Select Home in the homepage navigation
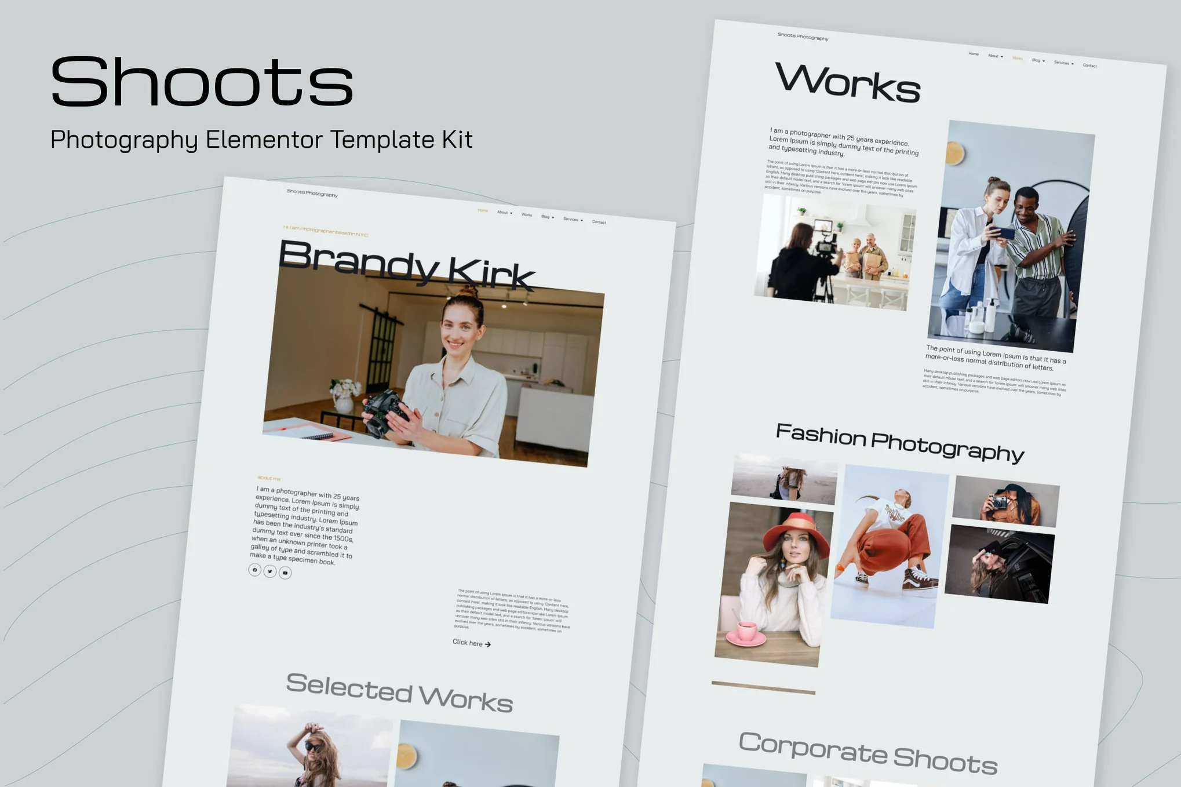This screenshot has width=1181, height=787. click(x=483, y=211)
